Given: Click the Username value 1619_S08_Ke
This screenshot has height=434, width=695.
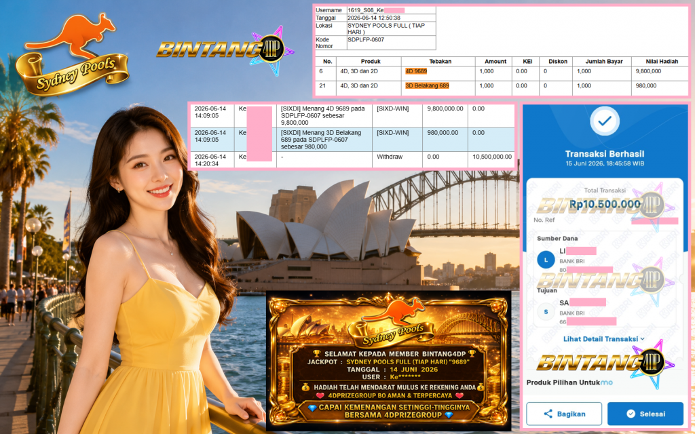Looking at the screenshot, I should 365,10.
